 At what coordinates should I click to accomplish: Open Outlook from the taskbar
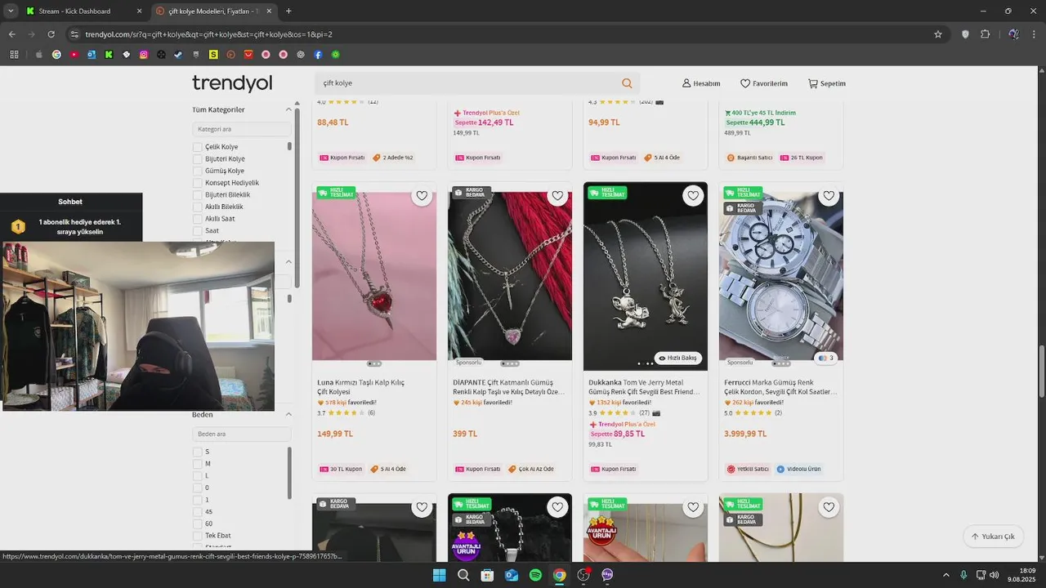[512, 575]
